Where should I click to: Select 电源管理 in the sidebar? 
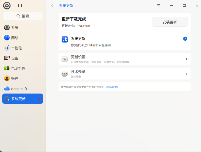point(23,68)
